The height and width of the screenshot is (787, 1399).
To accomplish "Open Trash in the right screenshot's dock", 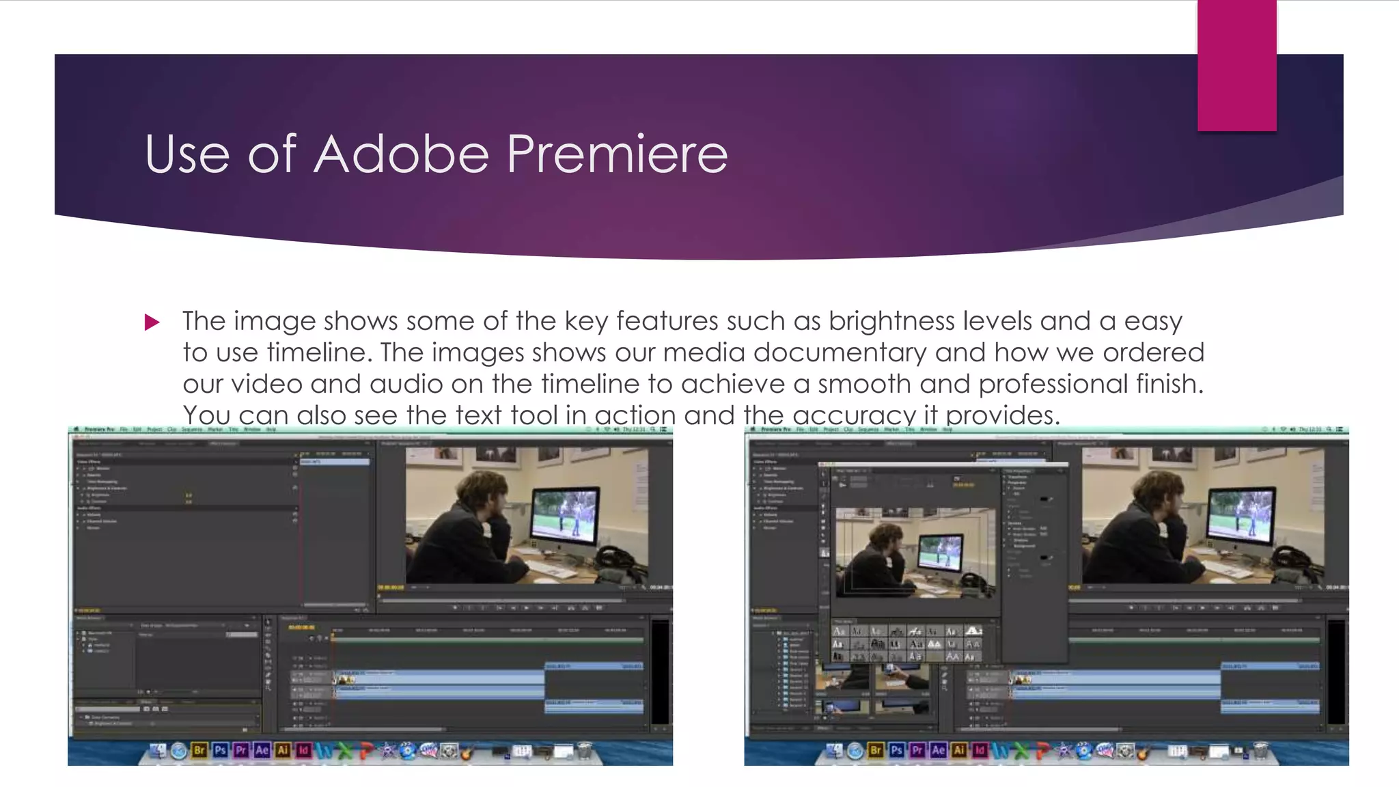I will coord(1261,751).
